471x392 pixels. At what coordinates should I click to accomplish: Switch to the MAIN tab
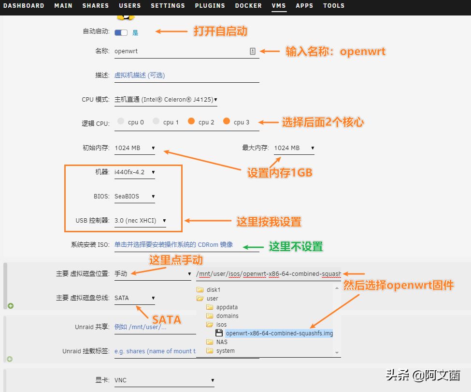(x=63, y=6)
